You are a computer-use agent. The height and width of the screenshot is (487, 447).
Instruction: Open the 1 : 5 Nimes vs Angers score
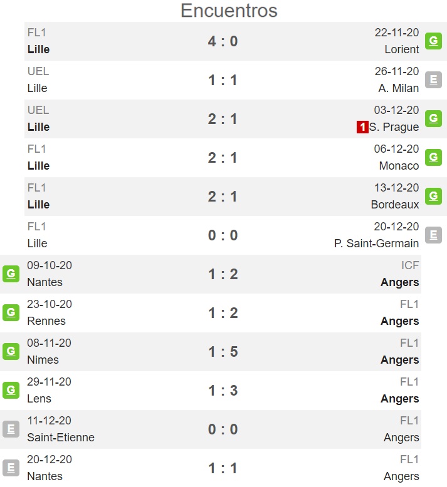pos(223,352)
